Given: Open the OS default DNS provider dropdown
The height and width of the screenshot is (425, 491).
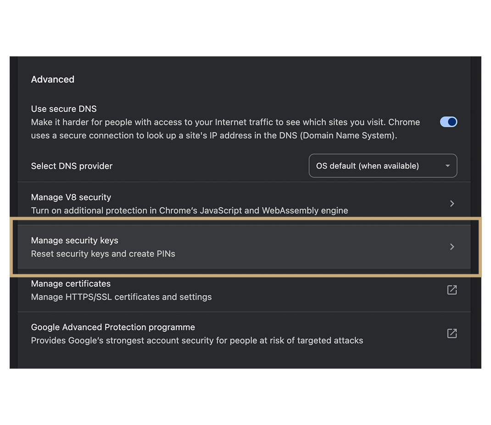Looking at the screenshot, I should pos(383,166).
